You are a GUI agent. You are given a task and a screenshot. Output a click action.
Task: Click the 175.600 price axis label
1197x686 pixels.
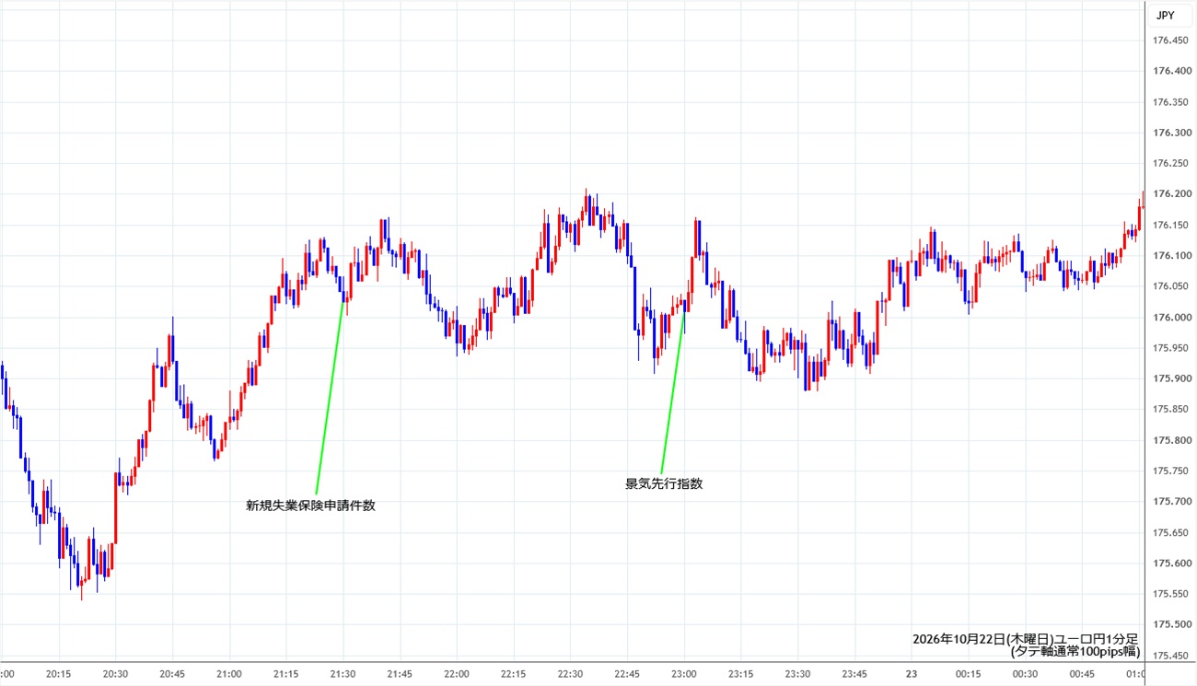coord(1170,564)
